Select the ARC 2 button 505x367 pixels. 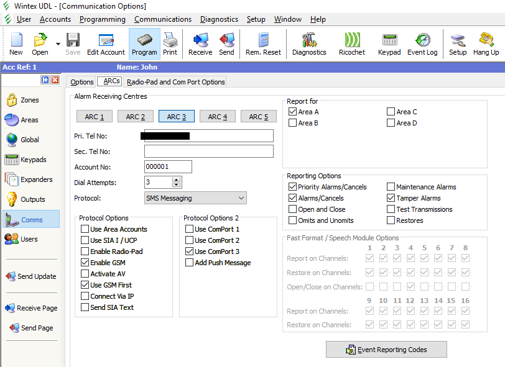pos(136,117)
